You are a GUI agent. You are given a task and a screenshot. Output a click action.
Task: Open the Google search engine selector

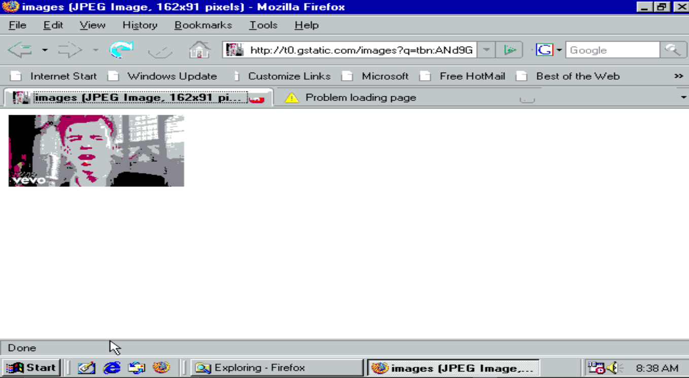click(x=549, y=50)
